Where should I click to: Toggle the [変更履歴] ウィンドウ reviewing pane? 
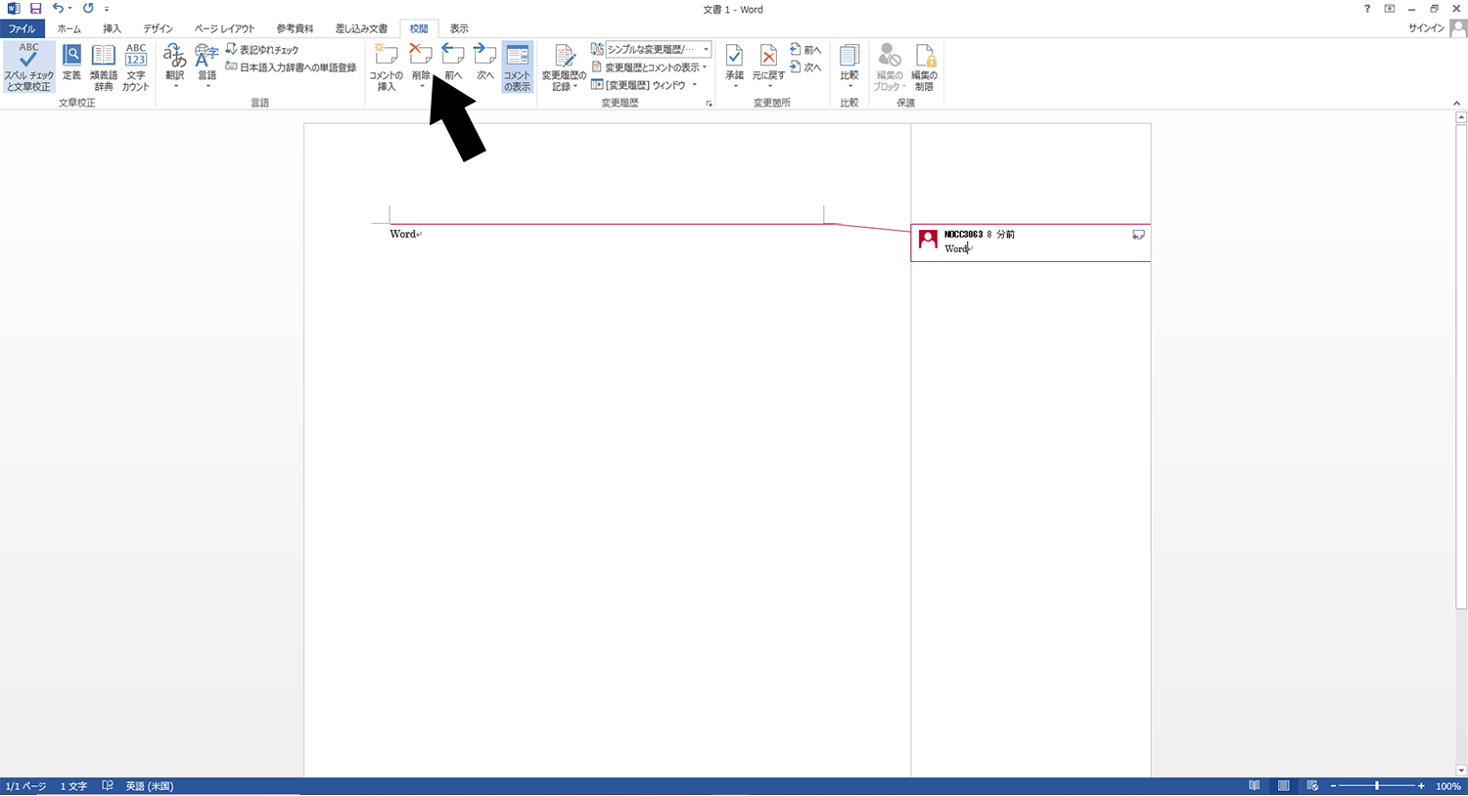[638, 85]
